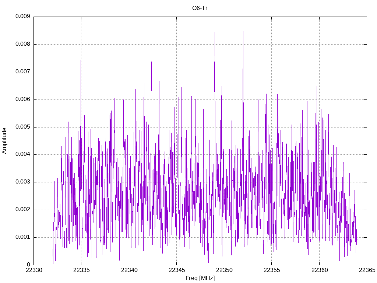Click the Freq [MHz] x-axis label
377x283 pixels.
[x=200, y=278]
